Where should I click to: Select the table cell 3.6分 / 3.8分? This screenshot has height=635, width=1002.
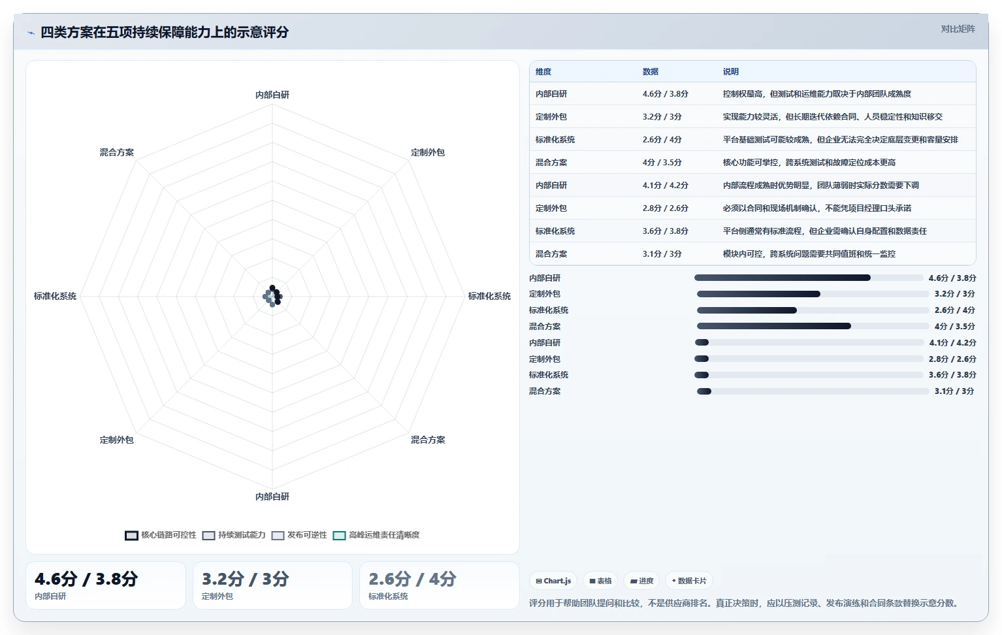666,231
